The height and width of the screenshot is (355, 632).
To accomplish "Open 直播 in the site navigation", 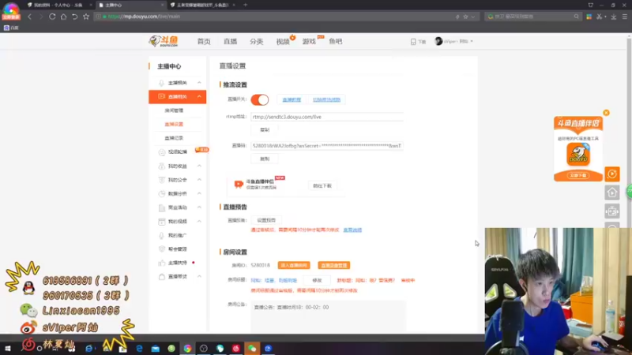I will 230,42.
